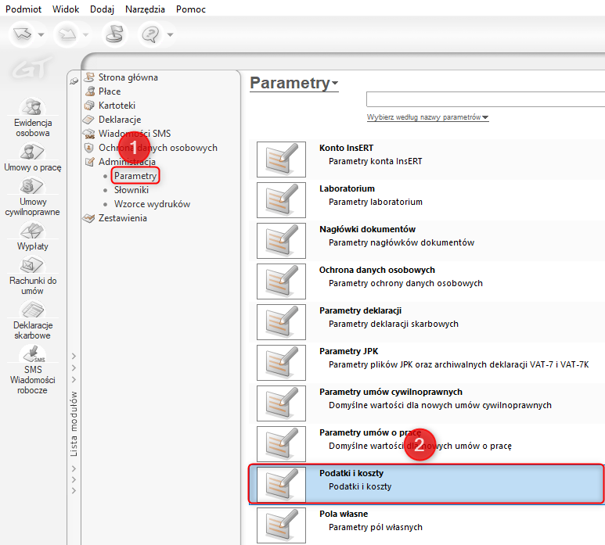Image resolution: width=605 pixels, height=545 pixels.
Task: Click the vertical Lista modułów label
Action: 74,424
